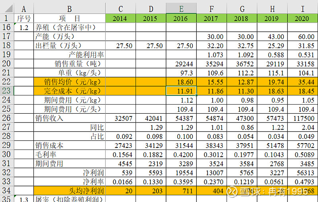Select column A header
Screen dimensions: 318x202
pos(24,9)
